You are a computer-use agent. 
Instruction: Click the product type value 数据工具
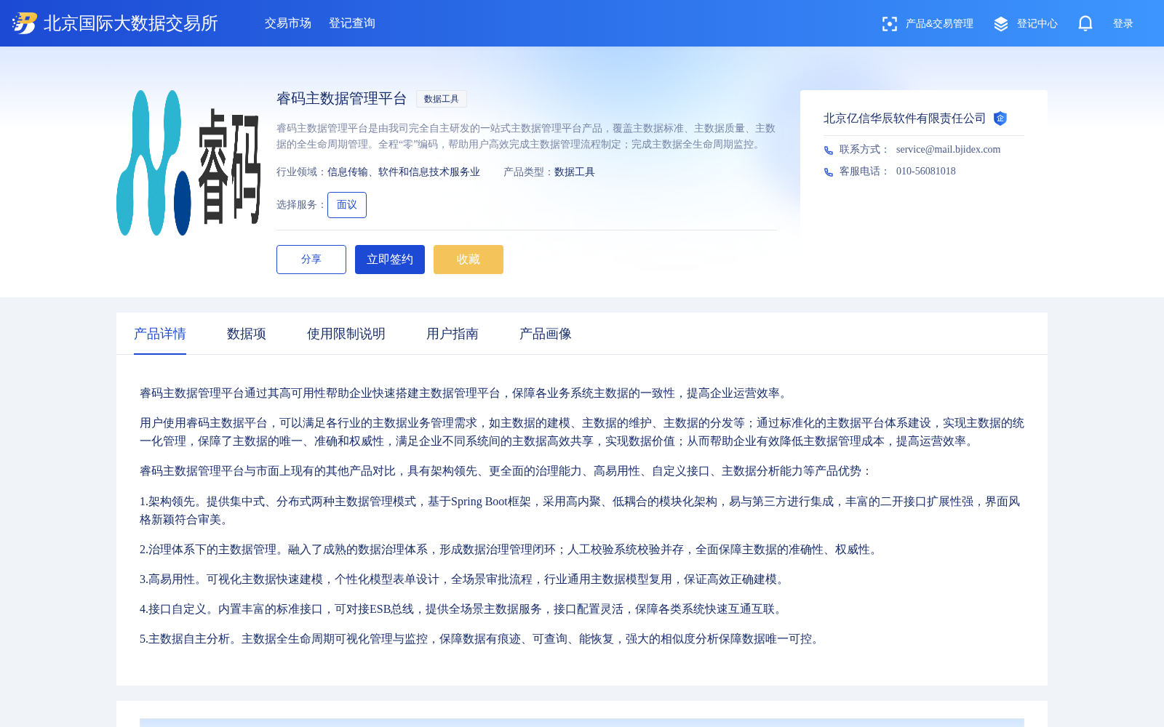click(x=575, y=172)
